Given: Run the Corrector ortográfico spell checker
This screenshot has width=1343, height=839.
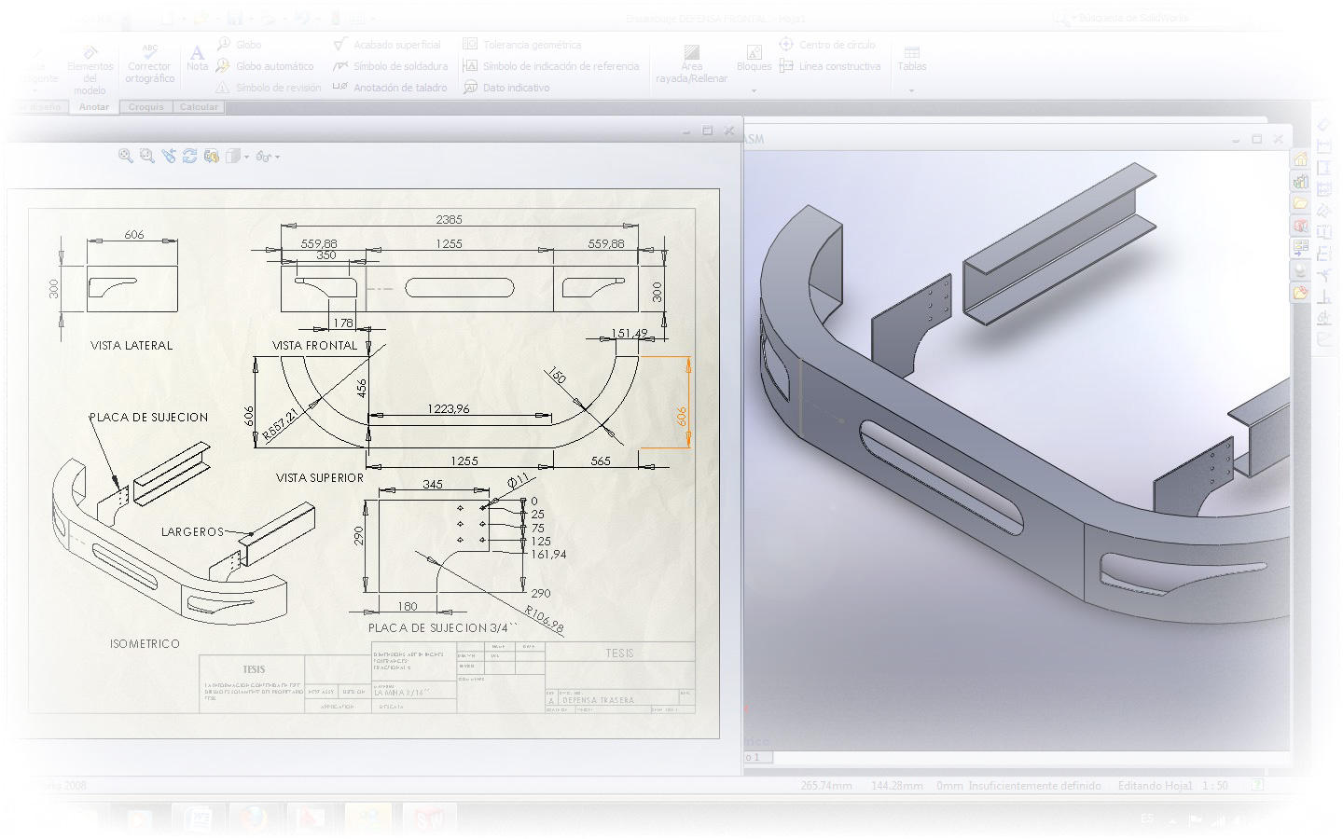Looking at the screenshot, I should (149, 63).
